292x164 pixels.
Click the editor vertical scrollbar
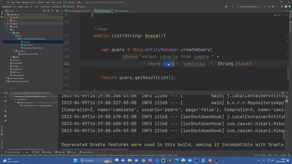[x=288, y=72]
